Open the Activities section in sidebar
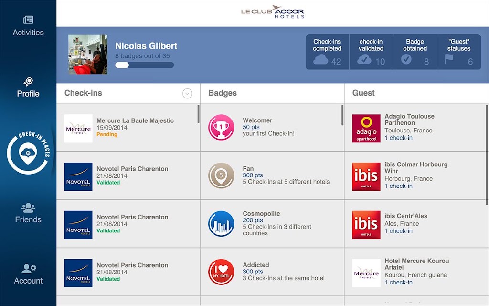Screen dimensions: 489x306 [x=28, y=26]
